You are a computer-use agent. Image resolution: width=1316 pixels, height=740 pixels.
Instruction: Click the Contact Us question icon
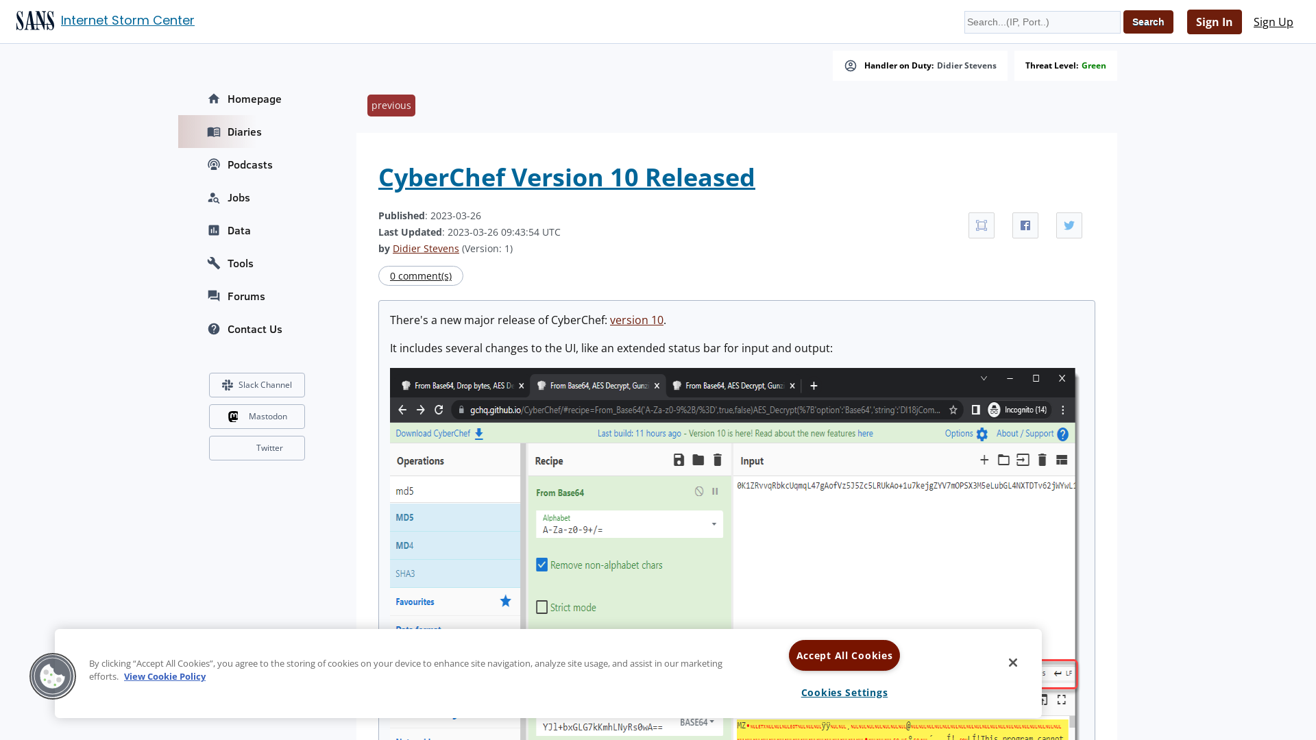[x=214, y=329]
